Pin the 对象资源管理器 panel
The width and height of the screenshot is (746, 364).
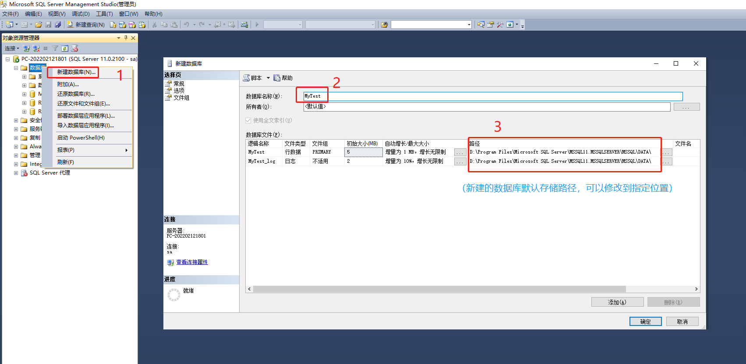coord(126,38)
